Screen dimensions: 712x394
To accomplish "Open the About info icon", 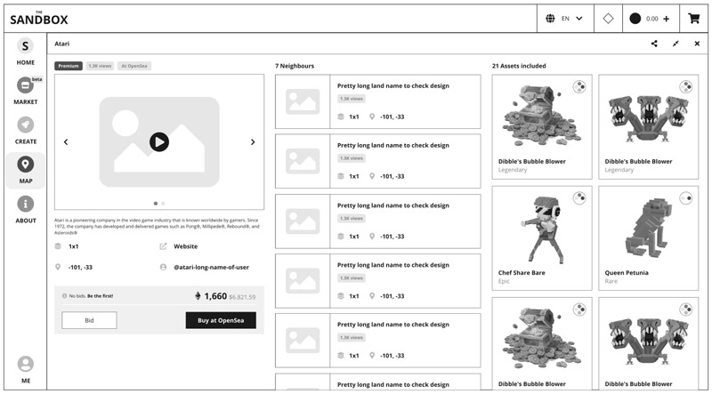I will click(x=25, y=205).
